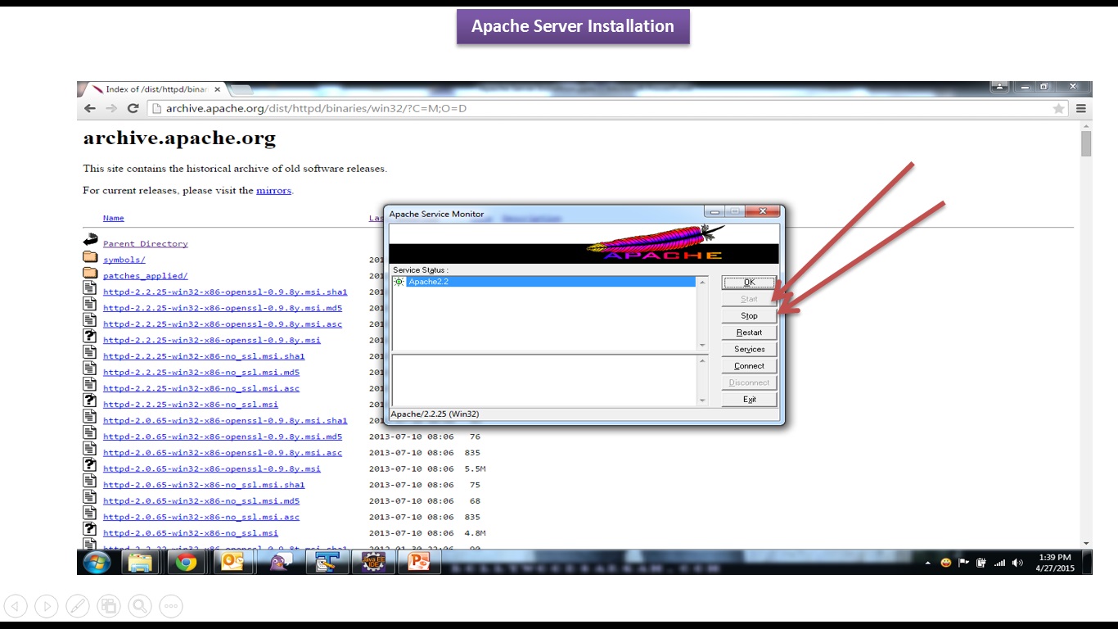Click the Connect button

click(749, 366)
